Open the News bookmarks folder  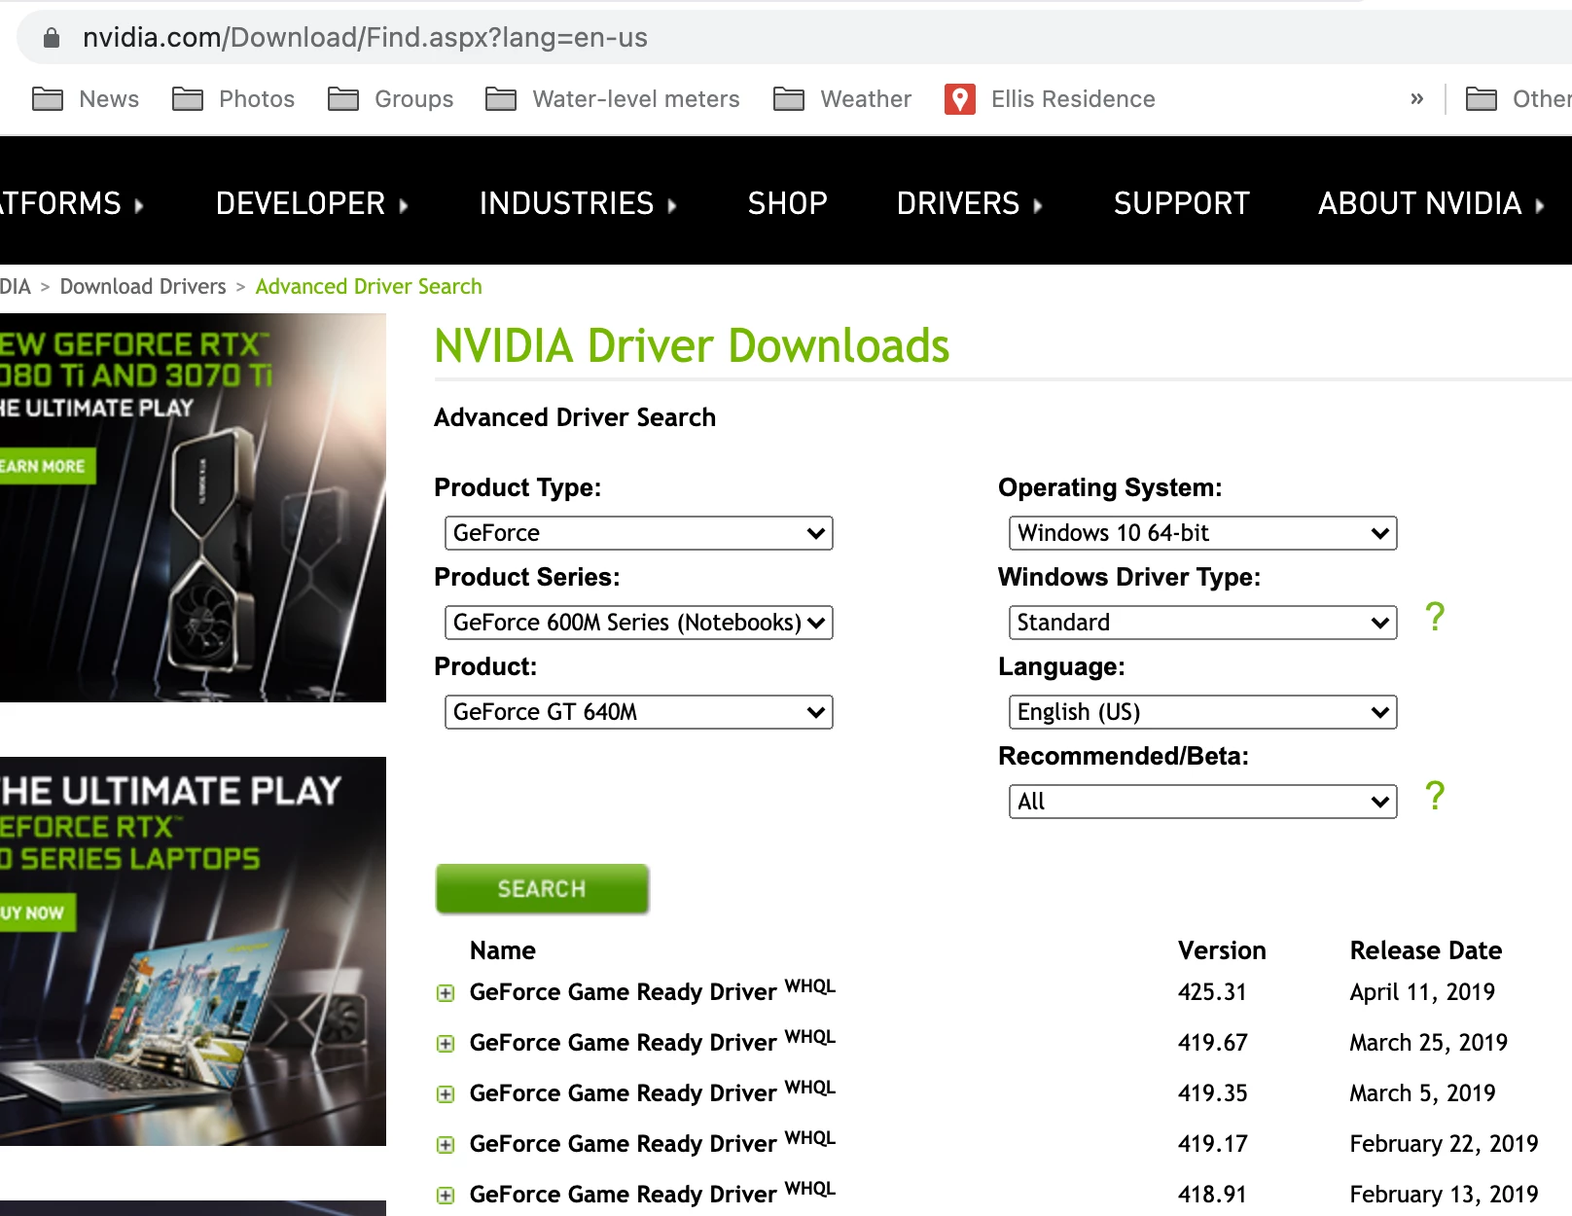pyautogui.click(x=86, y=99)
